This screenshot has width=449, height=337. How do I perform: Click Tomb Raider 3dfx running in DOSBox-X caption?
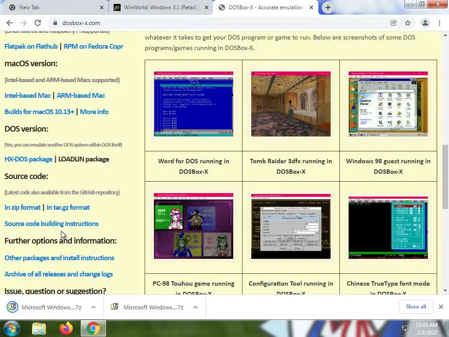[x=291, y=166]
